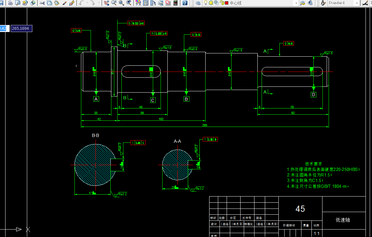
Task: Activate Zoom Realtime magnifier tool
Action: (x=114, y=3)
